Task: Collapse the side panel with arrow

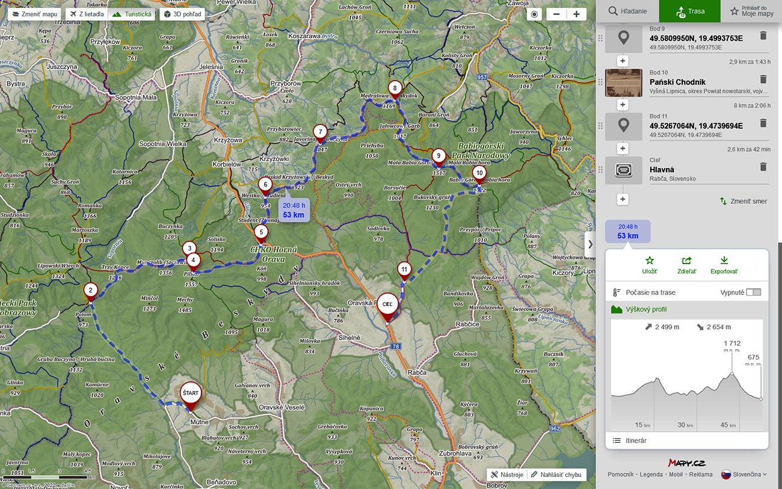Action: pos(590,244)
